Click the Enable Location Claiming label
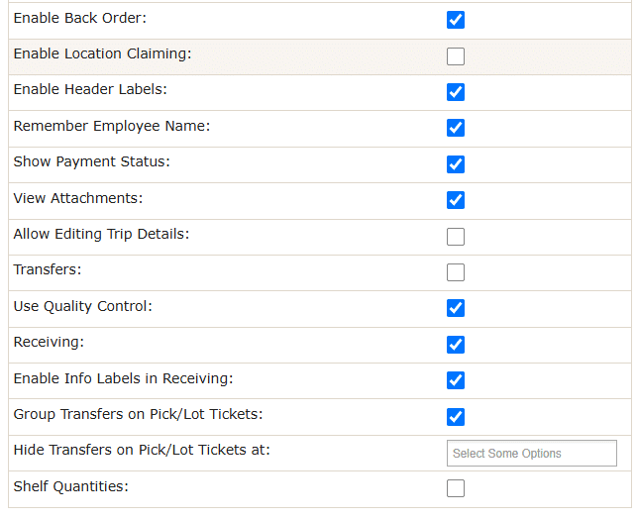This screenshot has height=521, width=637. click(102, 53)
